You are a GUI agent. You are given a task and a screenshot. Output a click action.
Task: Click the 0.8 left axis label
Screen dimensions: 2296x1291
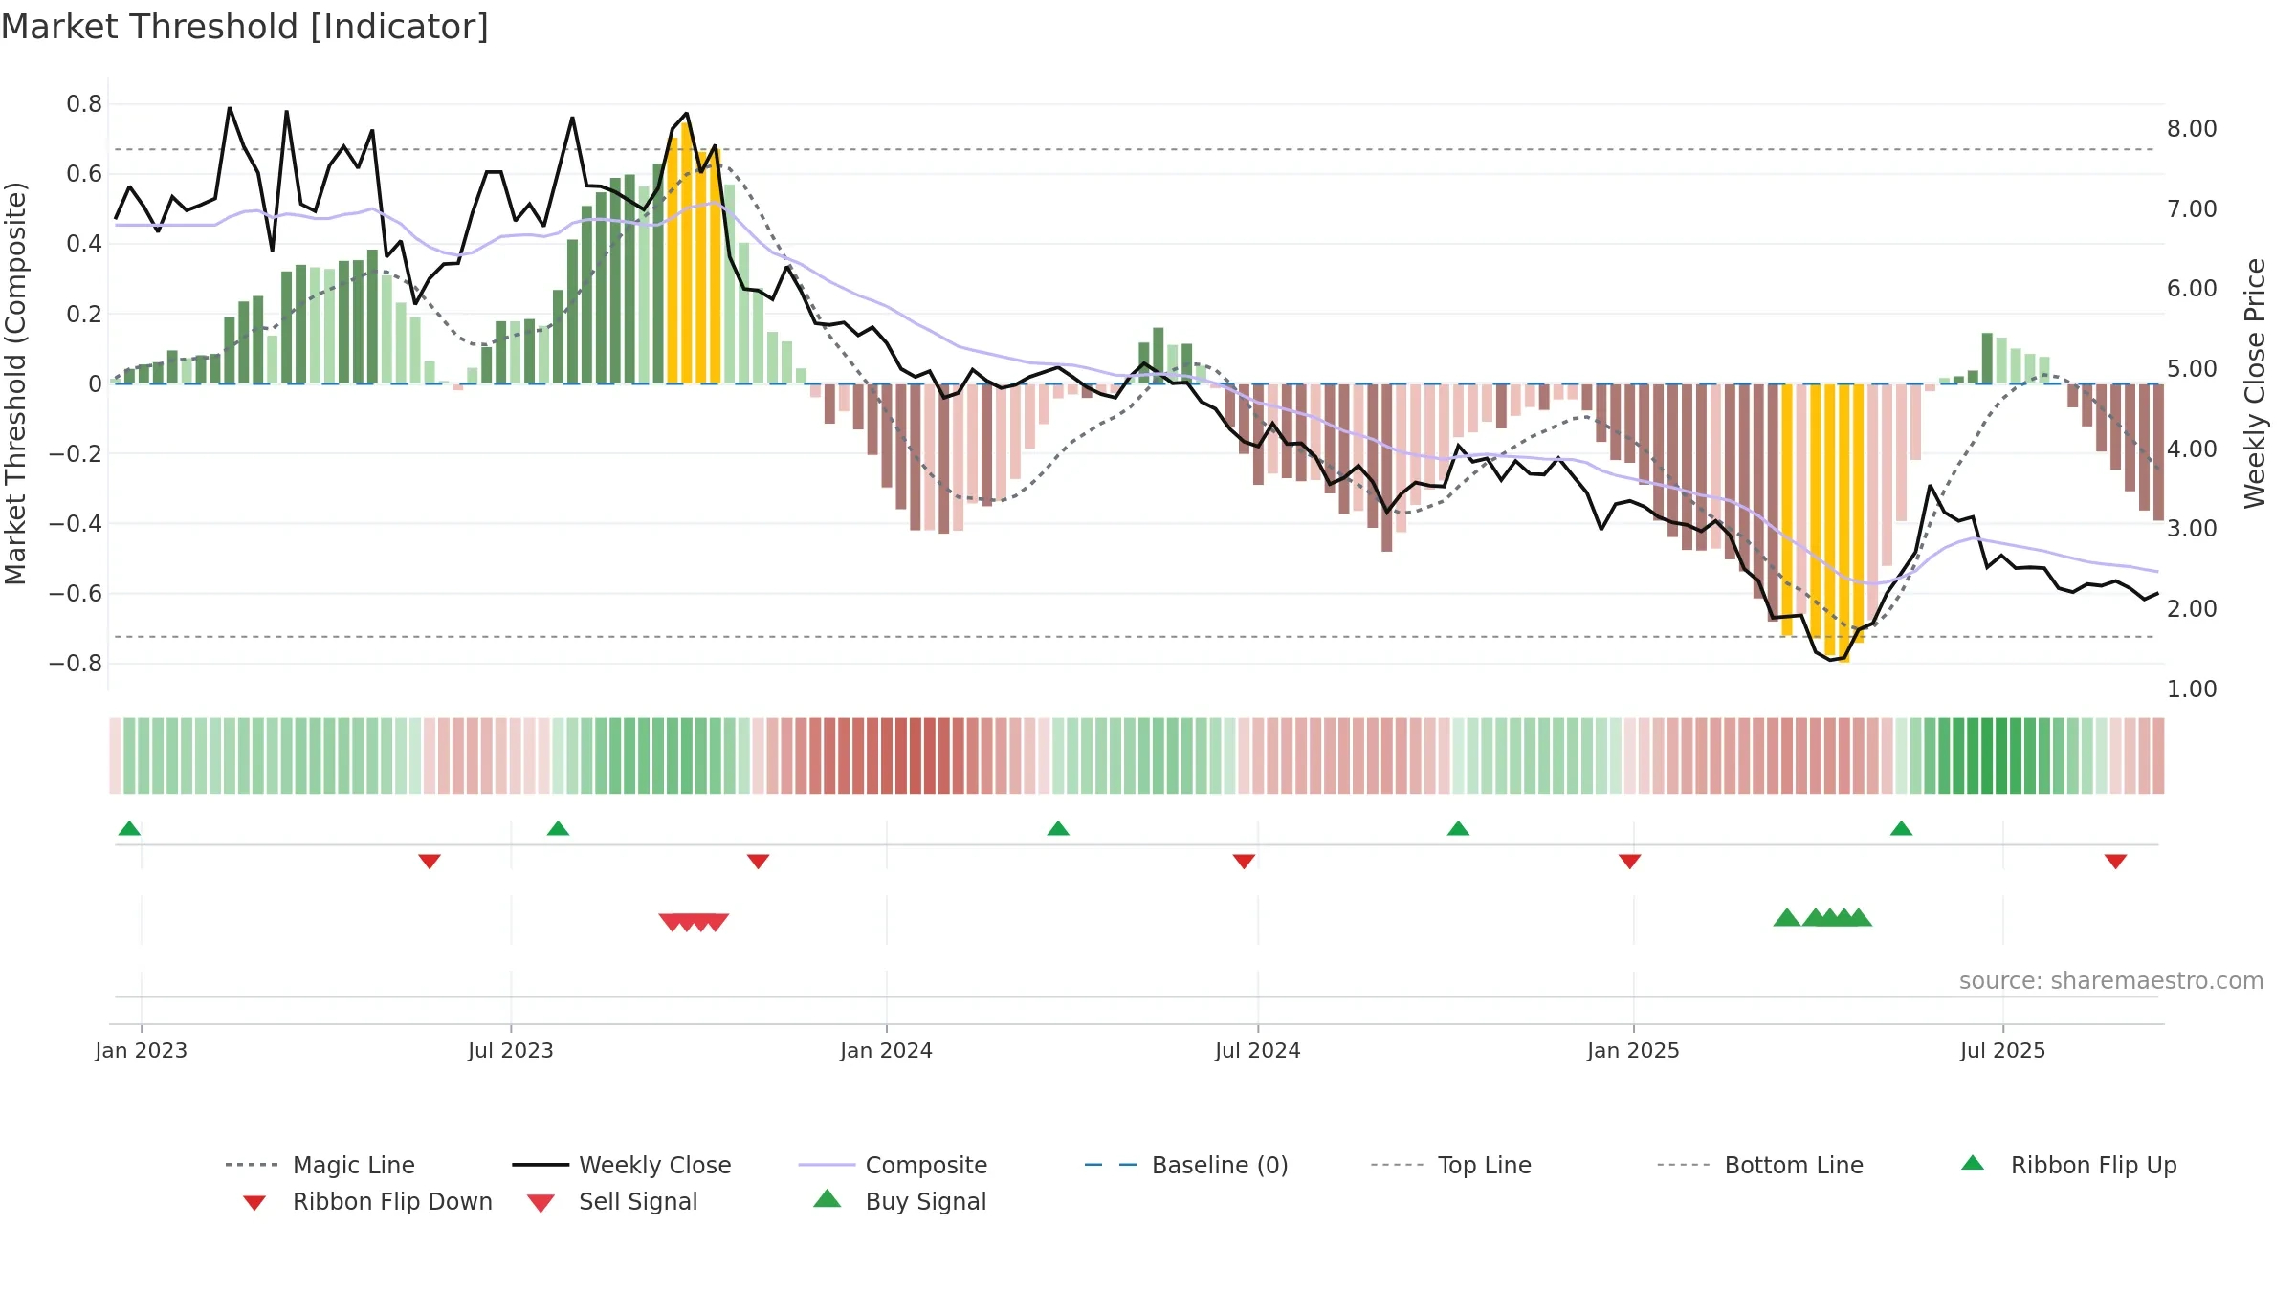click(84, 103)
